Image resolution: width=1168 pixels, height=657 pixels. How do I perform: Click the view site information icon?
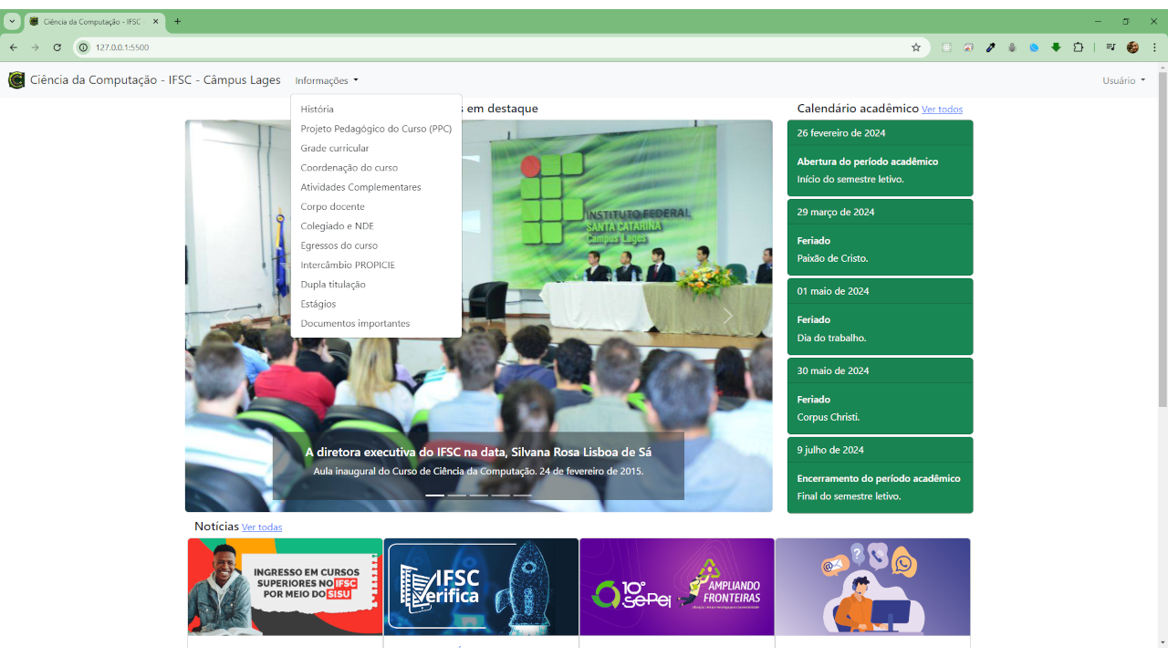click(83, 47)
